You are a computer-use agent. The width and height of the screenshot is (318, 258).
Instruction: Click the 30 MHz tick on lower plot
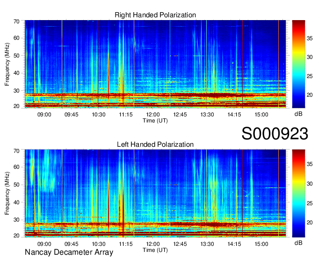click(16, 220)
